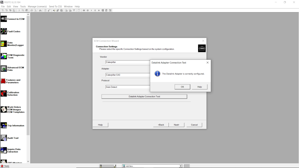Image resolution: width=299 pixels, height=168 pixels.
Task: Select the Calibration Selection icon
Action: click(4, 94)
